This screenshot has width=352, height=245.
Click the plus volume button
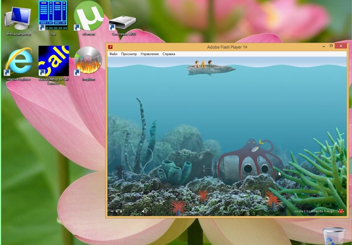(117, 211)
